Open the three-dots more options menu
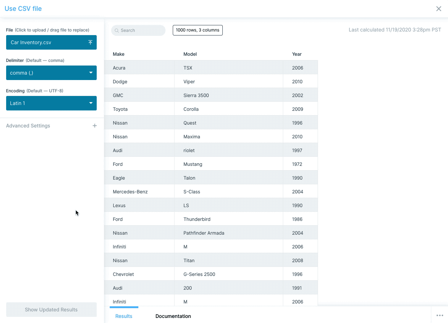This screenshot has width=448, height=323. [440, 315]
